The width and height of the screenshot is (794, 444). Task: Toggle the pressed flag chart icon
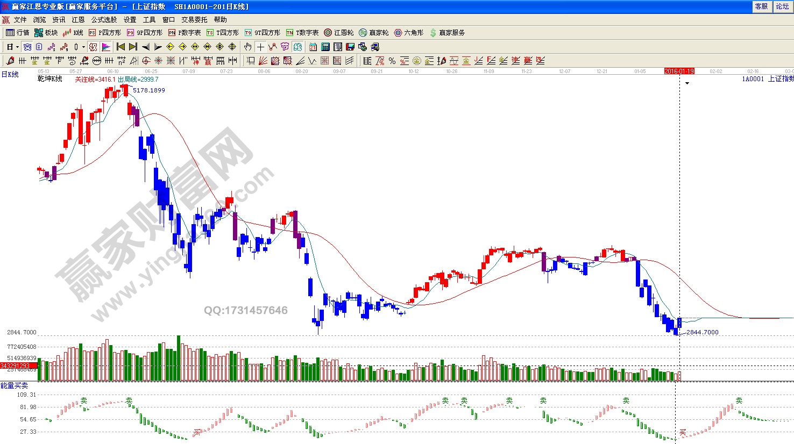(x=106, y=47)
